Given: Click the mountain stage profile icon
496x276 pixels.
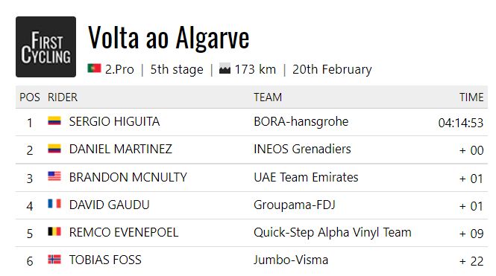Looking at the screenshot, I should (225, 68).
